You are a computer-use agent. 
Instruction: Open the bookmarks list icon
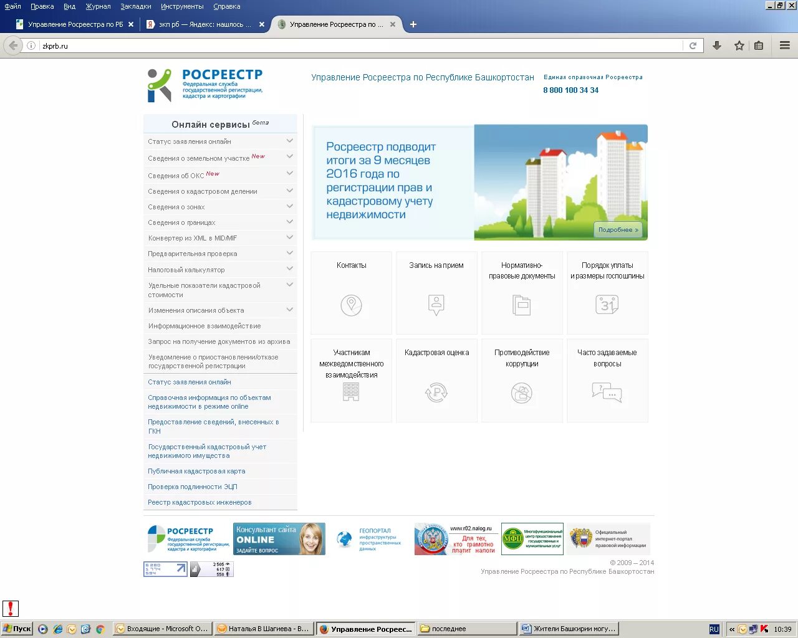pos(759,45)
